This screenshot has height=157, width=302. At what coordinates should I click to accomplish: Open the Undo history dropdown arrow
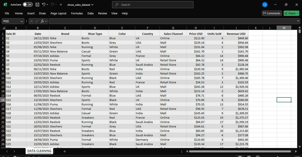pyautogui.click(x=47, y=5)
